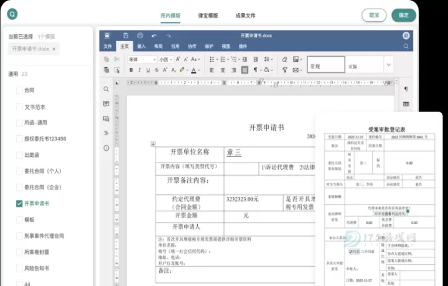Increase font size with larger A icon
Screen dimensions: 448x286
[x=178, y=59]
